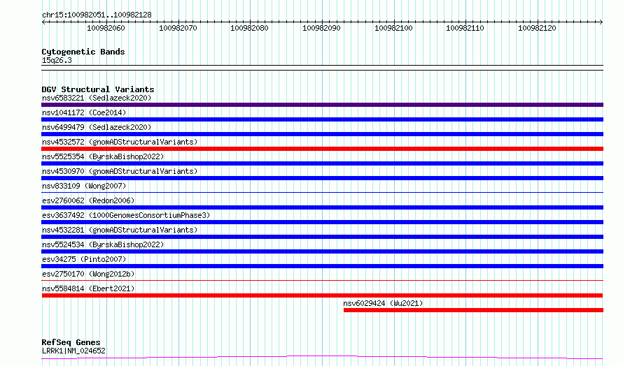
Task: Select the purple nsv6583221 variant bar
Action: [322, 105]
